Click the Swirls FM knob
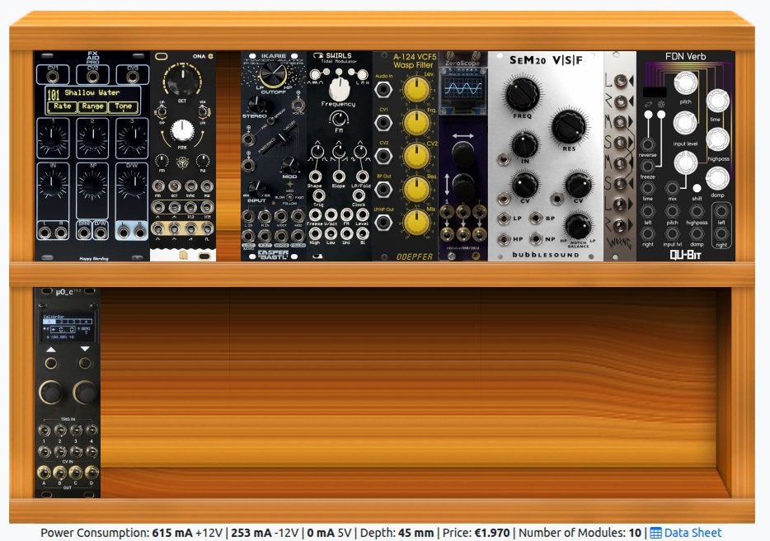 [338, 119]
